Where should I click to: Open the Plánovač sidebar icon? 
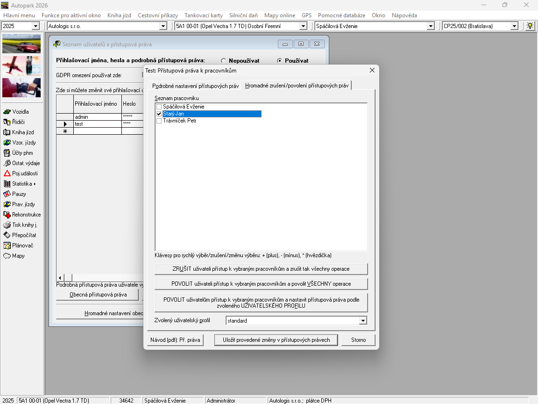coord(7,245)
